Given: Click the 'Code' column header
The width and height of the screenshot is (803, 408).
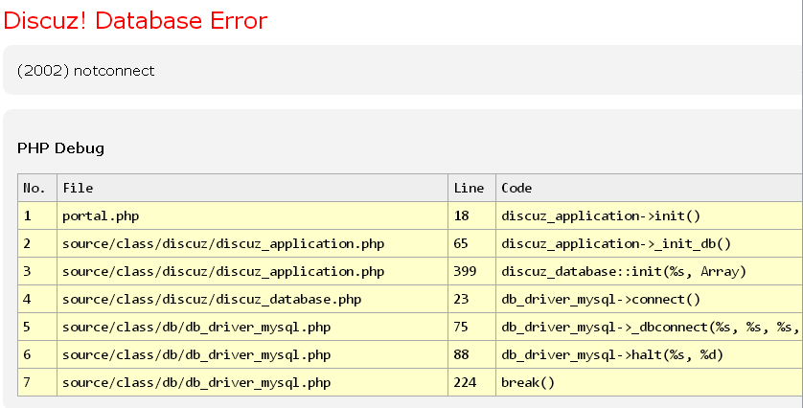Looking at the screenshot, I should pyautogui.click(x=649, y=188).
